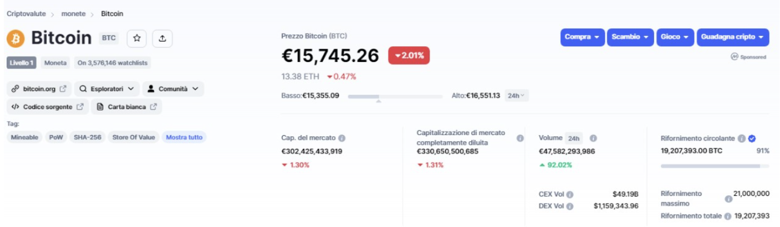Click Mostra tutto tags button
The height and width of the screenshot is (227, 780).
(x=184, y=138)
